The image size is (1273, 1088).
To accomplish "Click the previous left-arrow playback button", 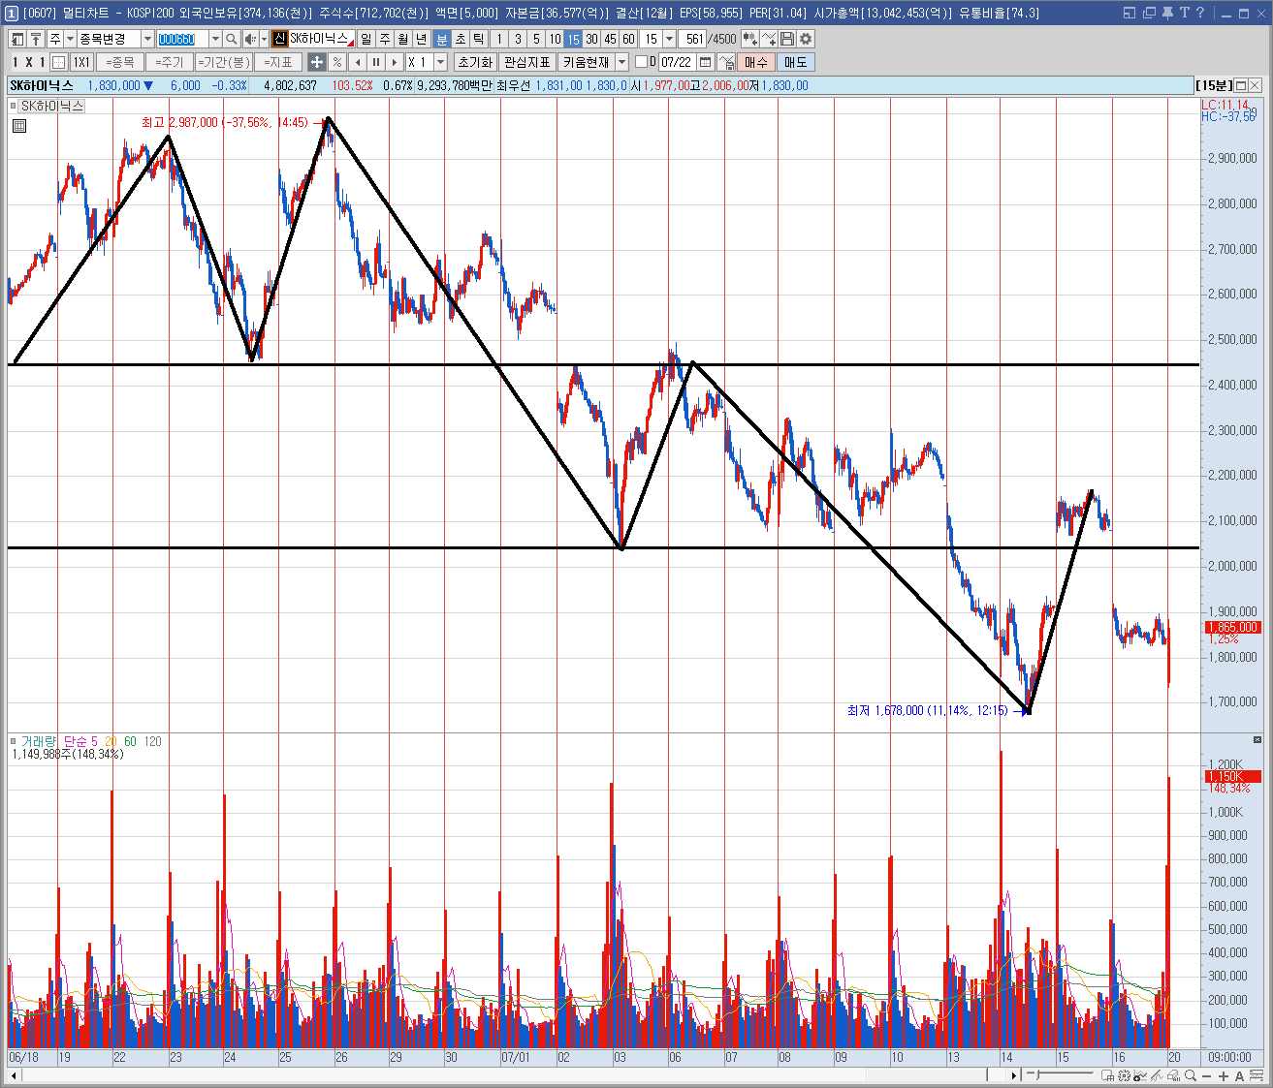I will 357,62.
